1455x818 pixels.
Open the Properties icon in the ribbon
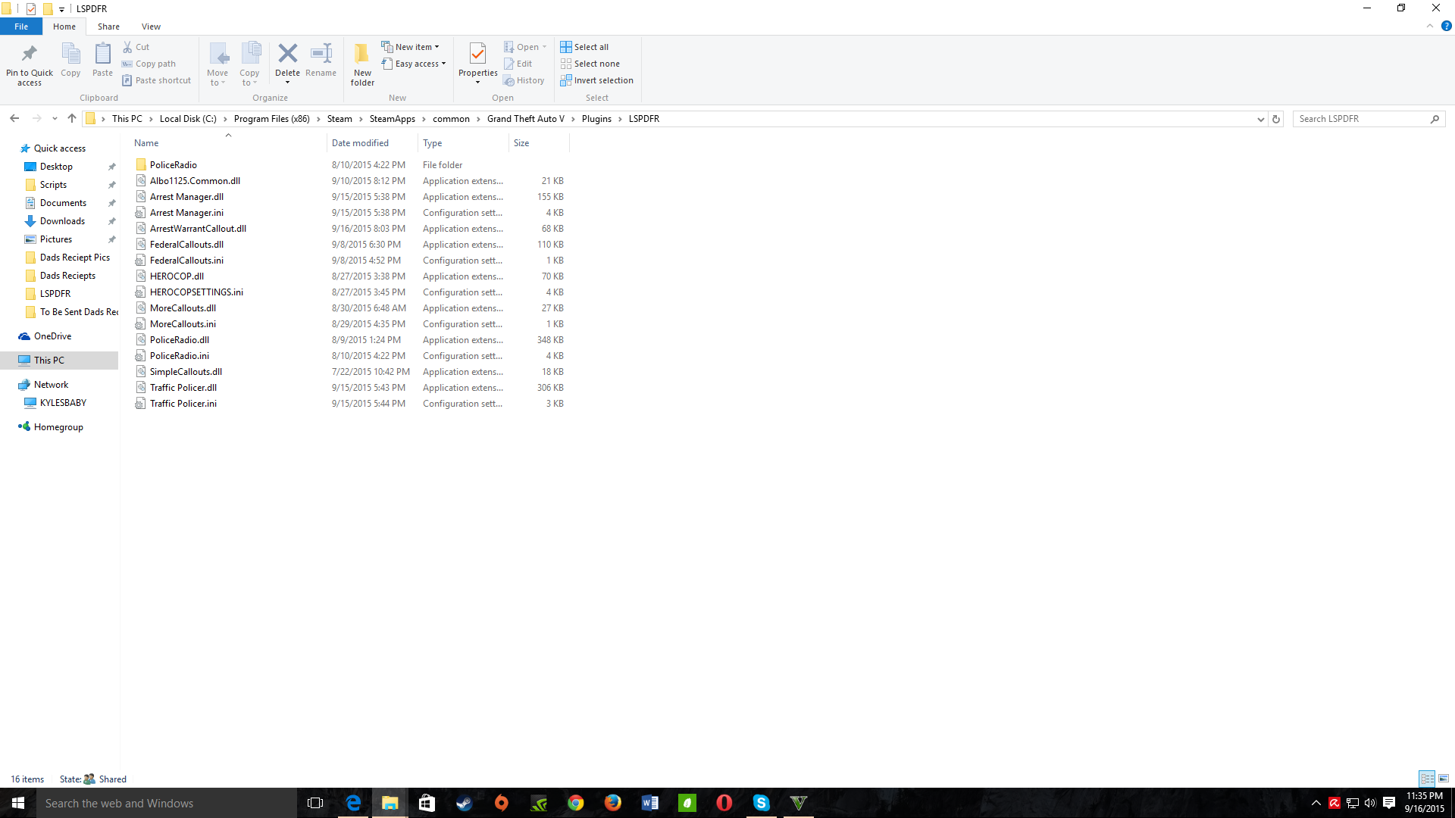pyautogui.click(x=477, y=54)
